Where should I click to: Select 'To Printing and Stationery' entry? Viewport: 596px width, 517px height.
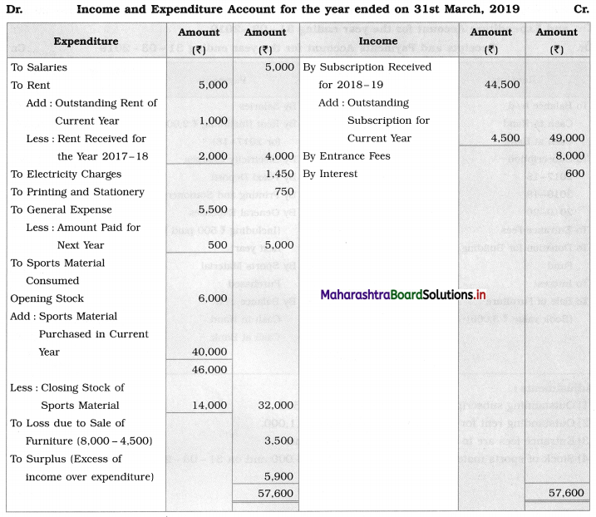point(77,192)
